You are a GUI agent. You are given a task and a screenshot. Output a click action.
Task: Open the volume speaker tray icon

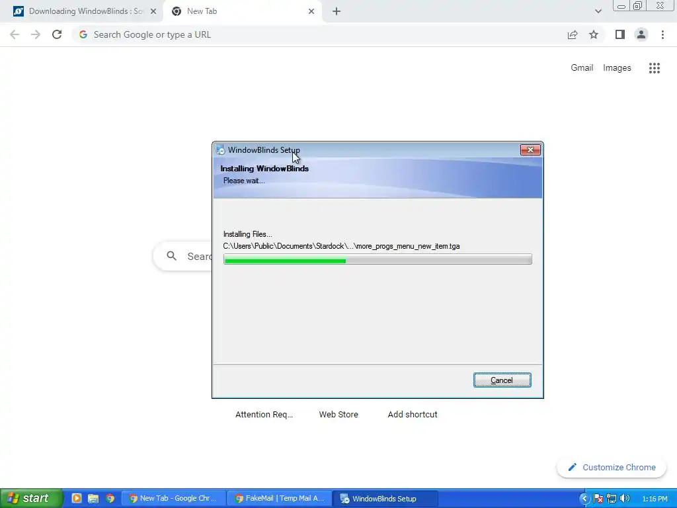pos(624,499)
